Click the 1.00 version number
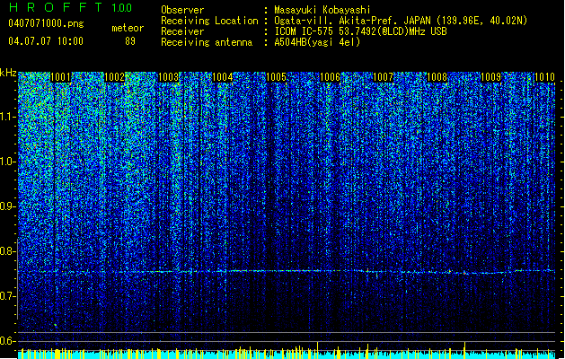This screenshot has width=565, height=359. pyautogui.click(x=122, y=7)
